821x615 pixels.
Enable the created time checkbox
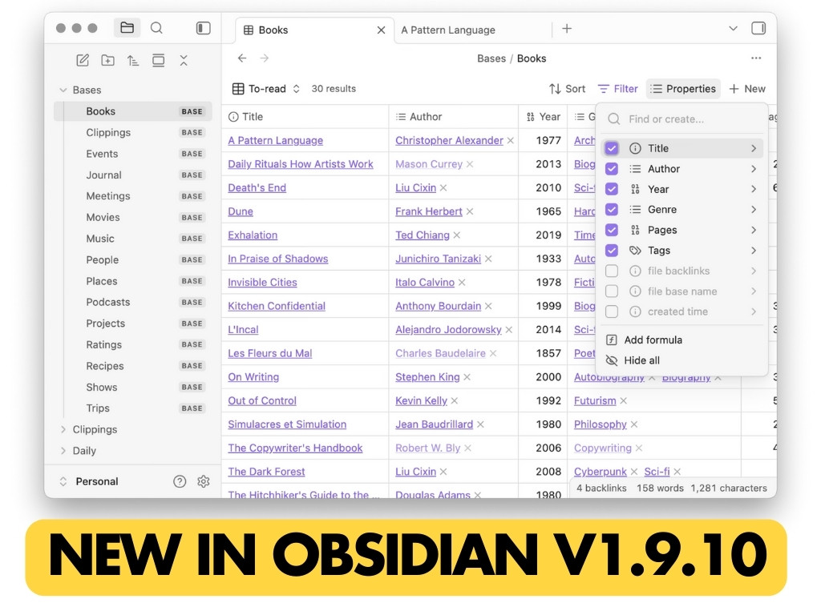pyautogui.click(x=612, y=312)
